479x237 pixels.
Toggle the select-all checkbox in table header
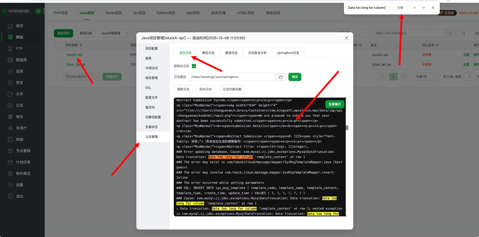(x=58, y=45)
